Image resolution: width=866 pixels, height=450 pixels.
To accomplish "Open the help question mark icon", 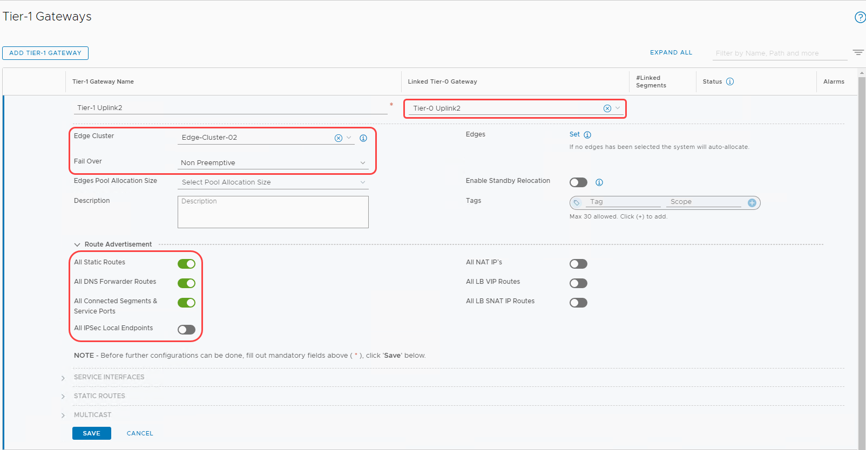I will pos(860,17).
